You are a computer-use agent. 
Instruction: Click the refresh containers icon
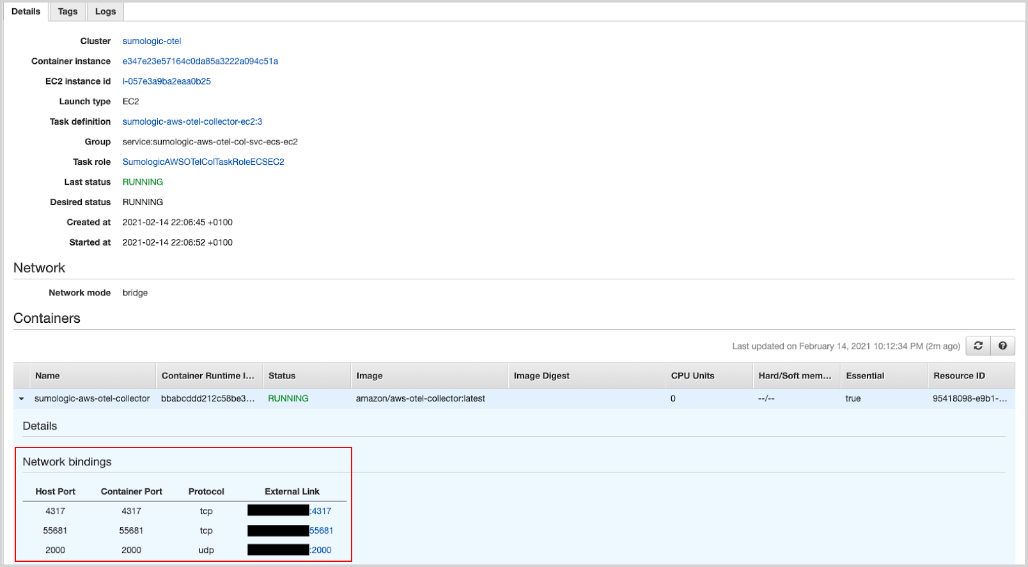[977, 346]
